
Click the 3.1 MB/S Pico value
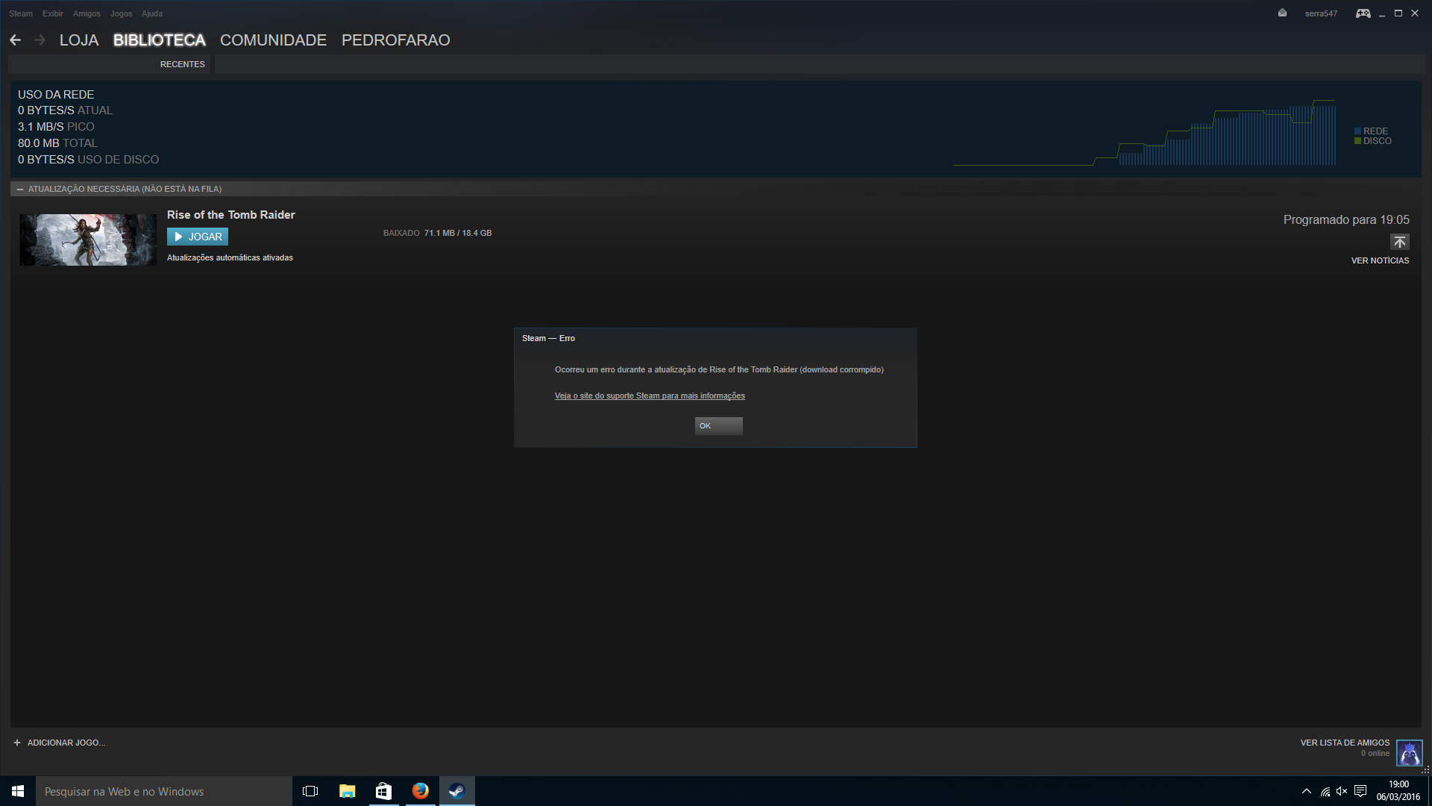(56, 127)
